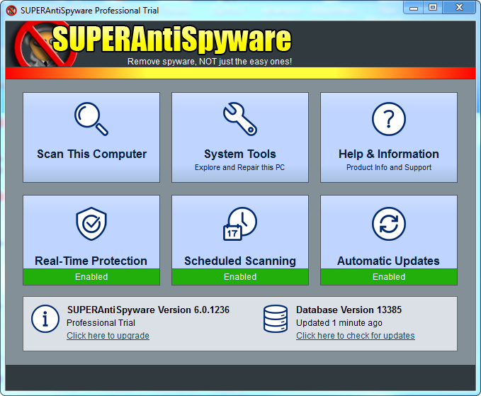
Task: Click 'Database Version 13385' text
Action: point(349,310)
